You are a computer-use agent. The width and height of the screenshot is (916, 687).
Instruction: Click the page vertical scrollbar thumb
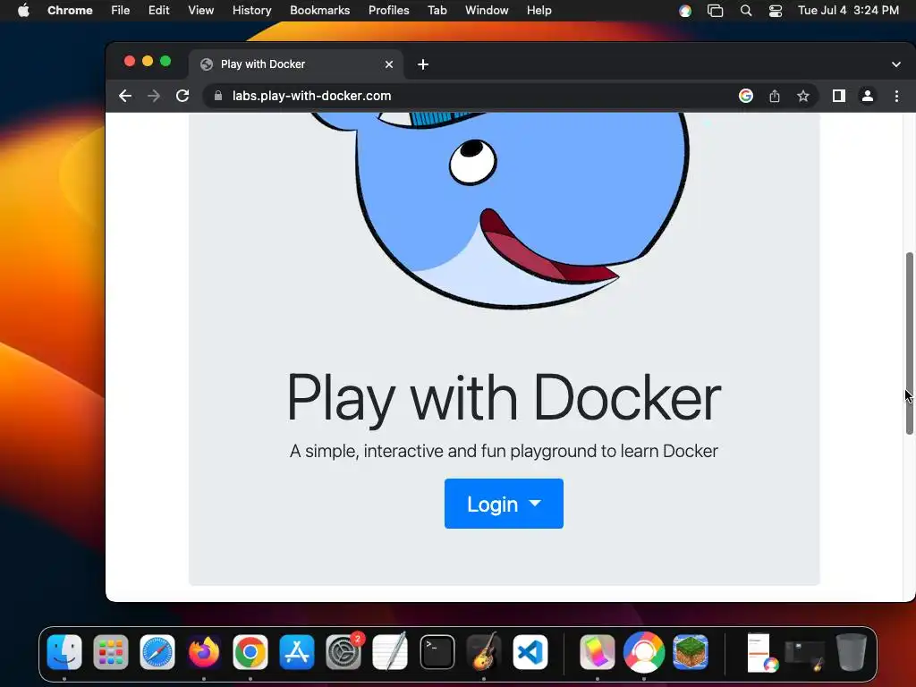tap(910, 343)
